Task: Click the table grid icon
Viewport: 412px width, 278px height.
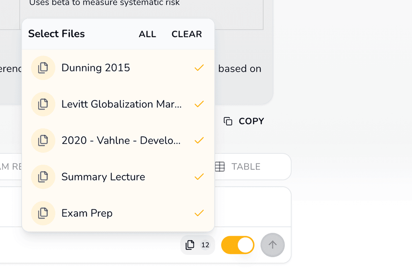Action: [x=220, y=167]
